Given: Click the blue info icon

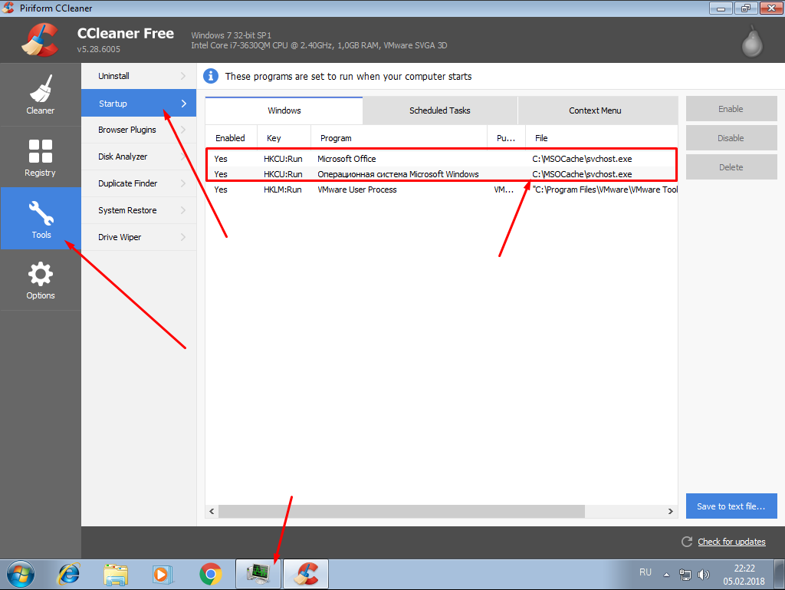Looking at the screenshot, I should coord(211,76).
